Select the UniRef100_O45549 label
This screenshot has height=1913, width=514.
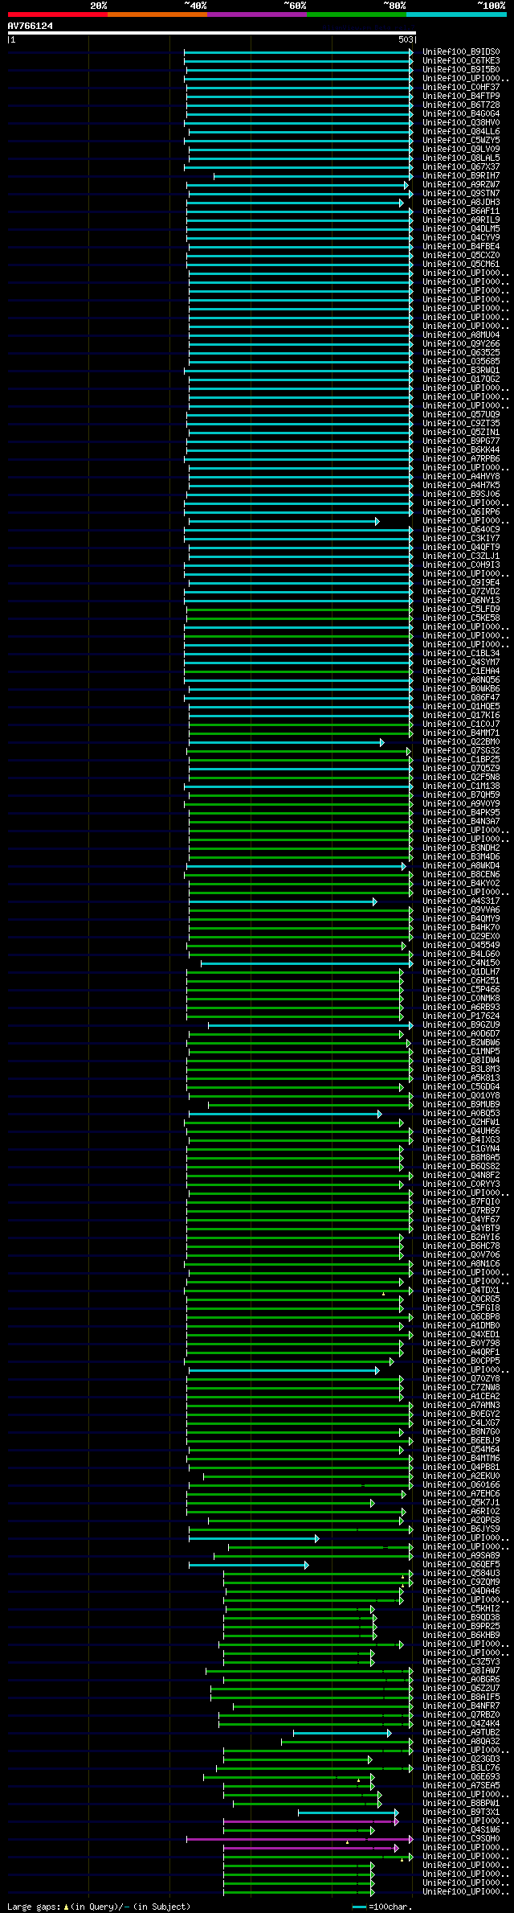461,945
